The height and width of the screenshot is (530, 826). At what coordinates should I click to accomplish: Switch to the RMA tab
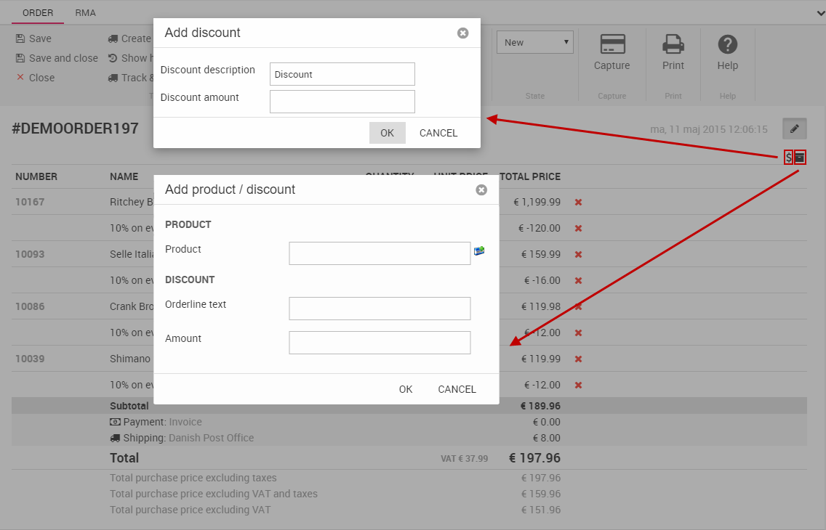tap(85, 12)
